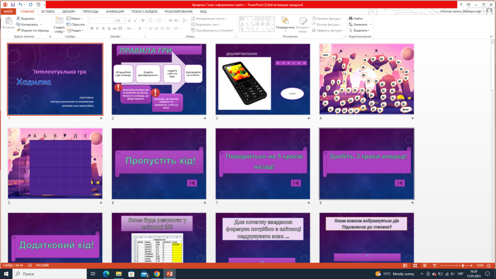Viewport: 496px width, 279px height.
Task: Start slide show from the quick access toolbar
Action: (39, 5)
